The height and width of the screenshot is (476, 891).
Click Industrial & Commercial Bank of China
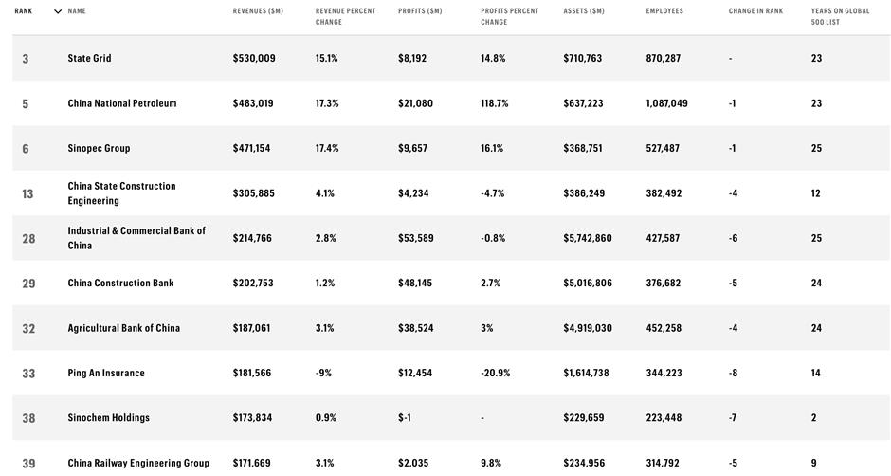coord(136,238)
